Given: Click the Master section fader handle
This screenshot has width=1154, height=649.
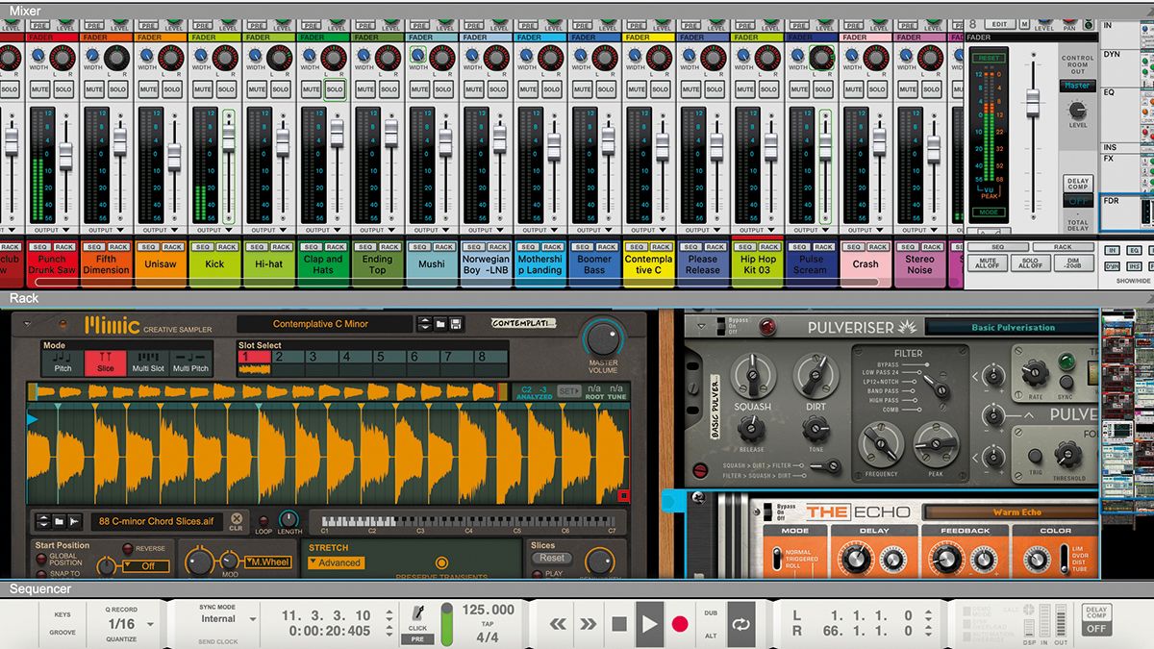Looking at the screenshot, I should 1033,101.
